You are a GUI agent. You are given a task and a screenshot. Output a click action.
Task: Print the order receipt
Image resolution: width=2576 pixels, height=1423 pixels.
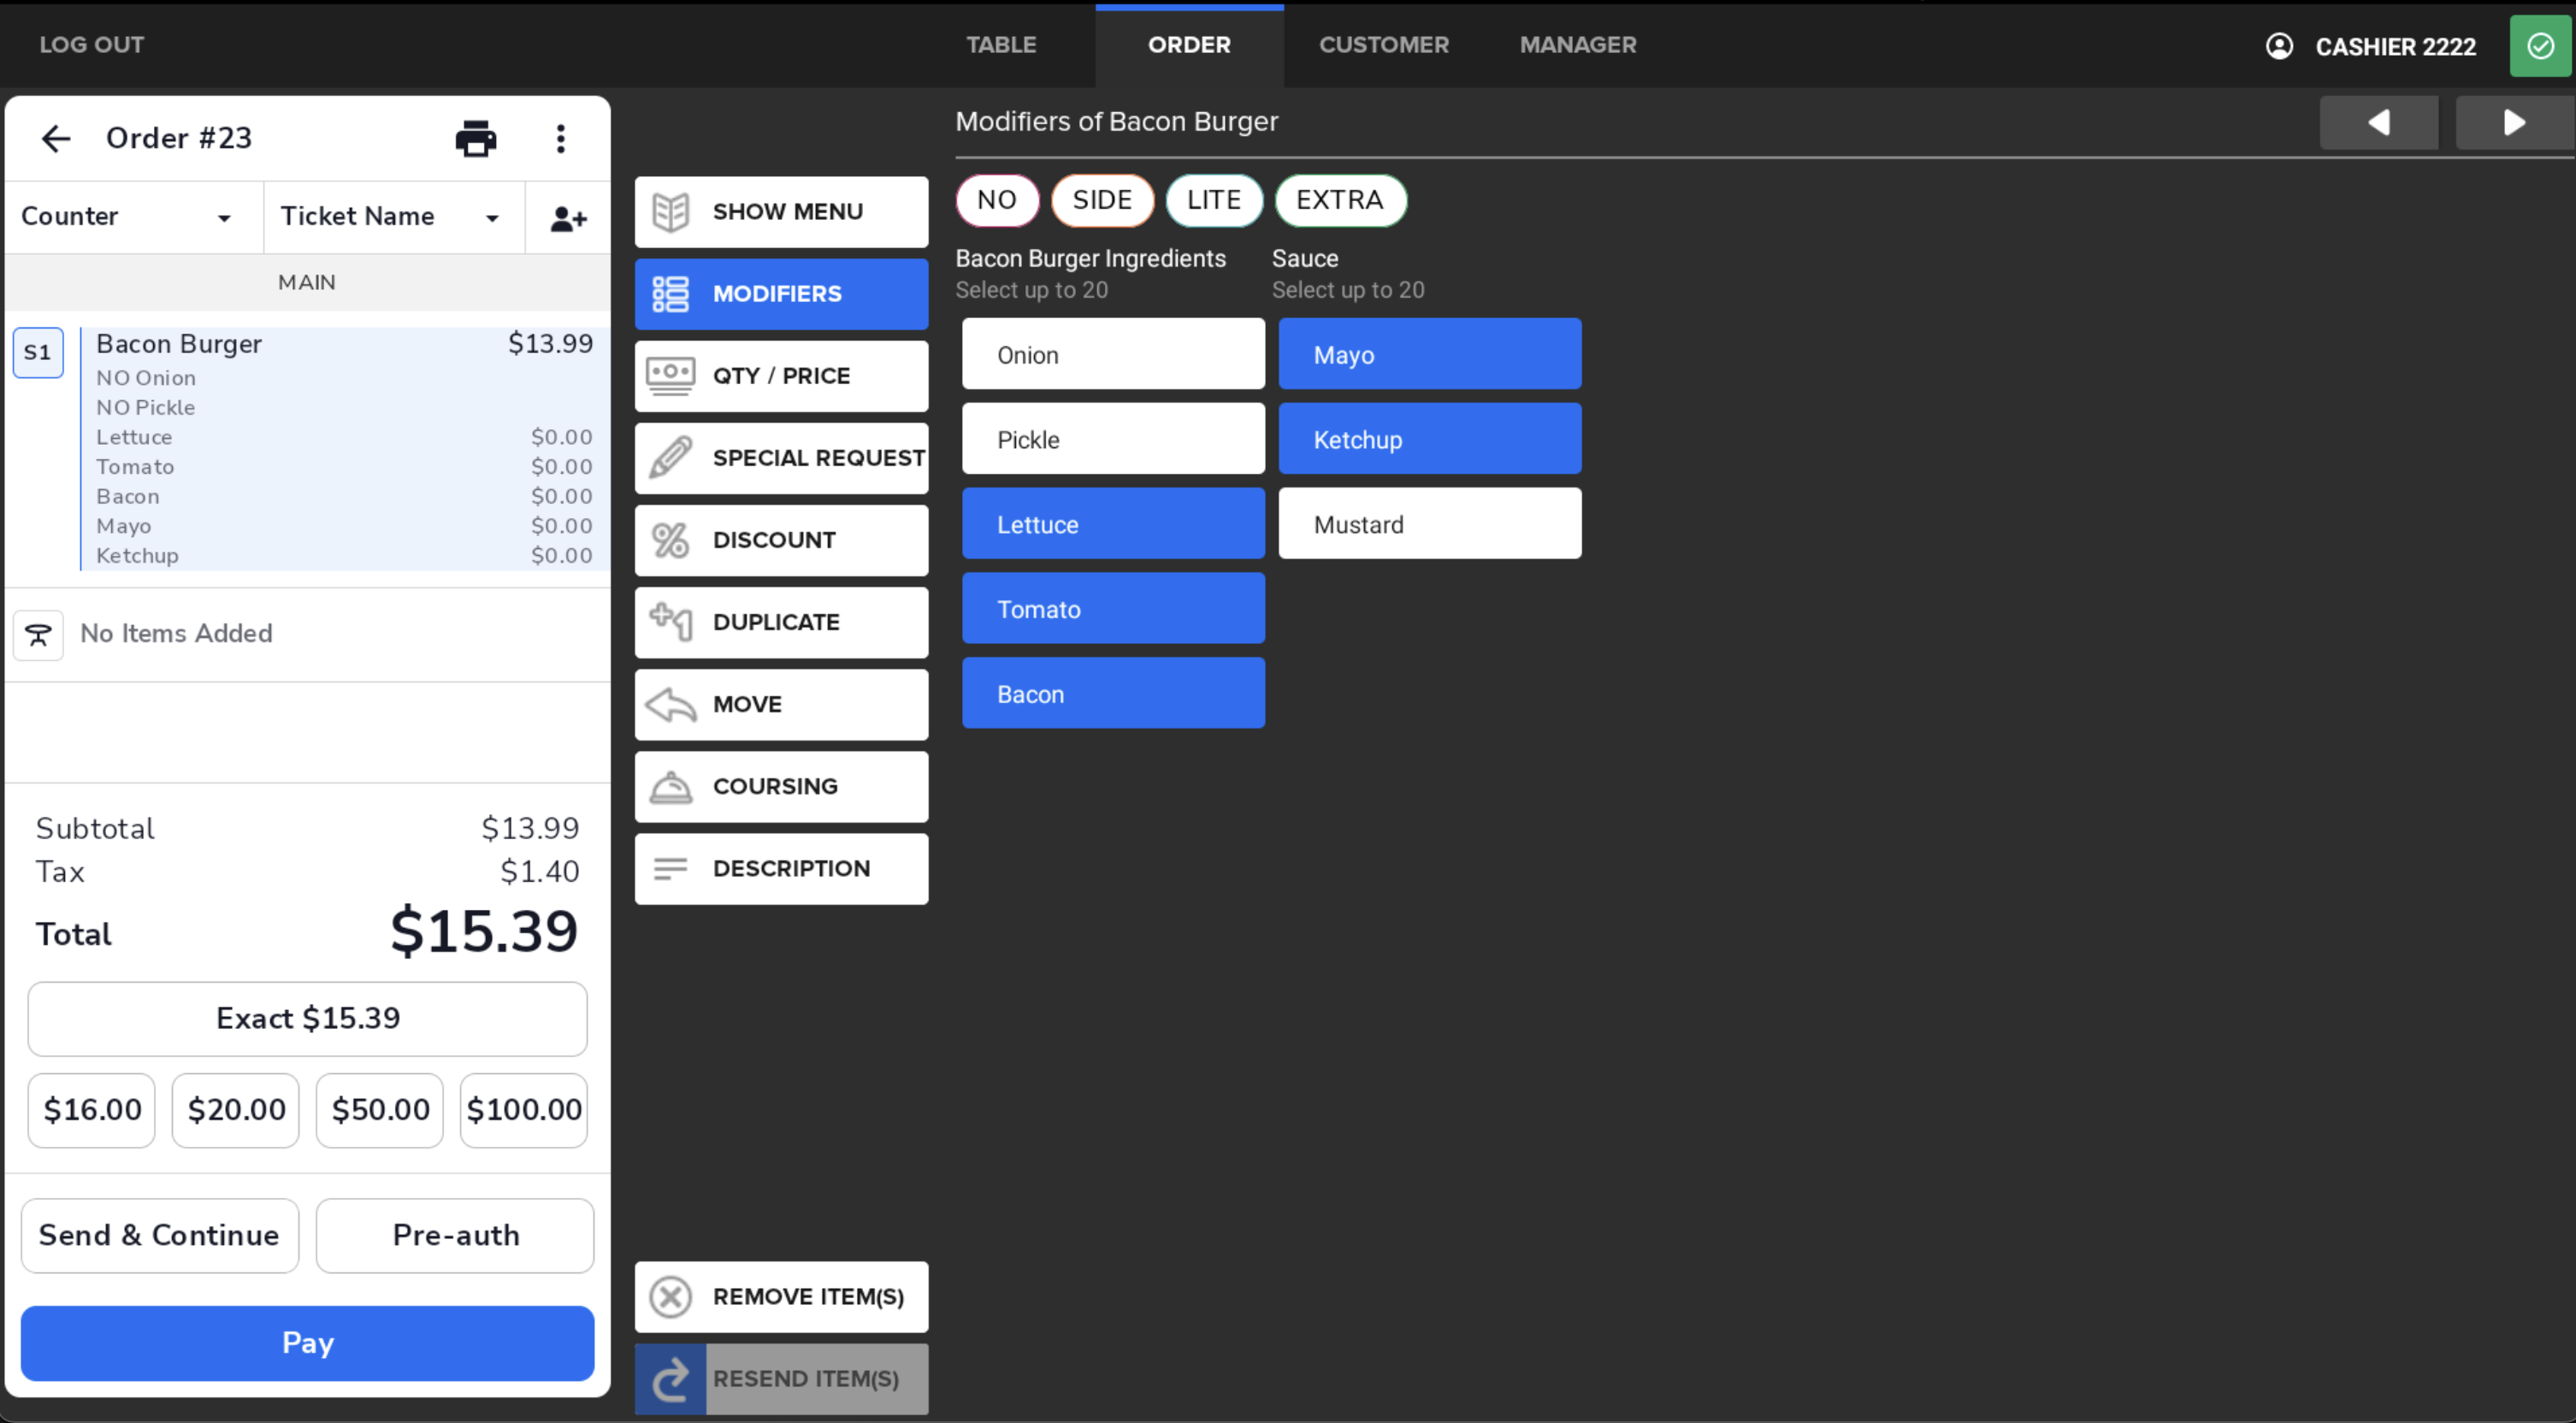[476, 138]
